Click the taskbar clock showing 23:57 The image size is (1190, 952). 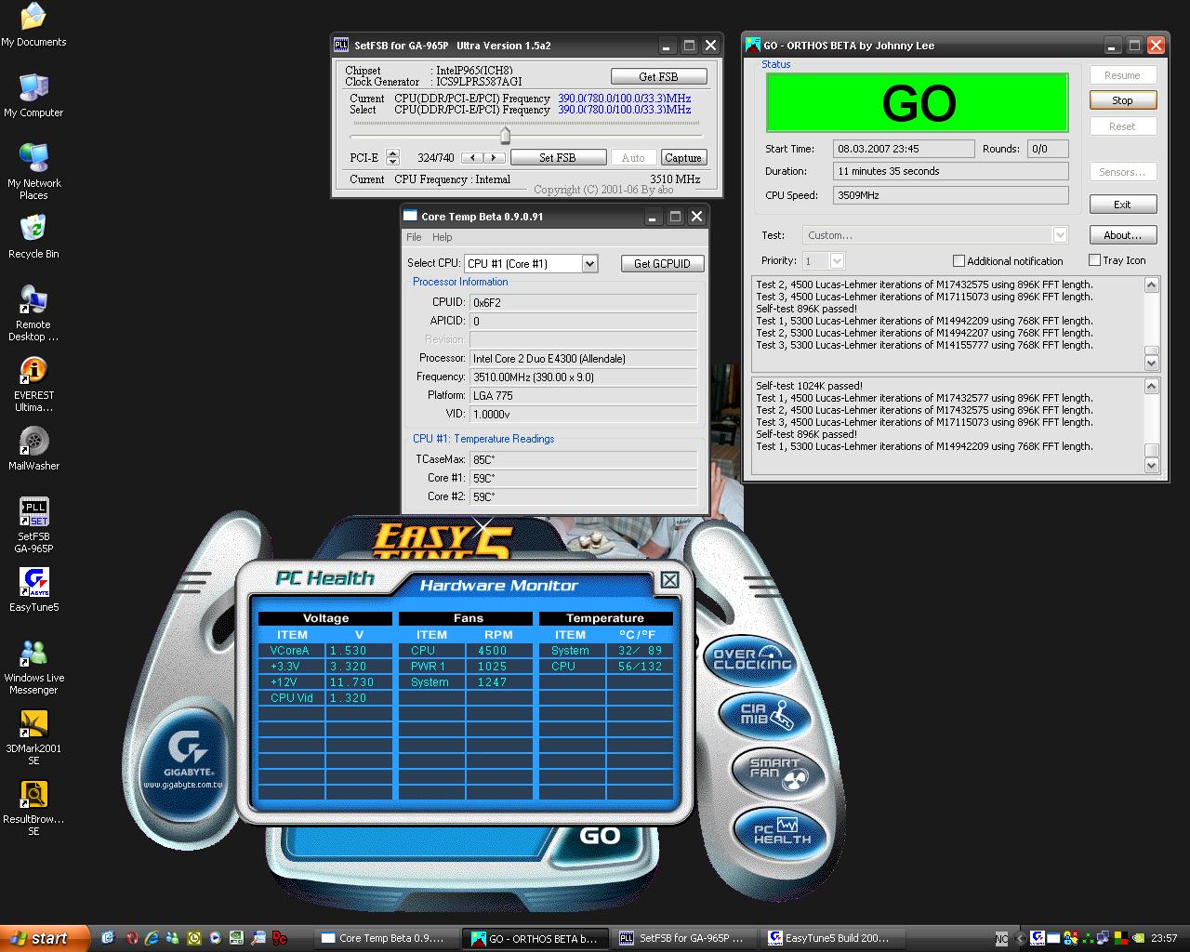1164,938
